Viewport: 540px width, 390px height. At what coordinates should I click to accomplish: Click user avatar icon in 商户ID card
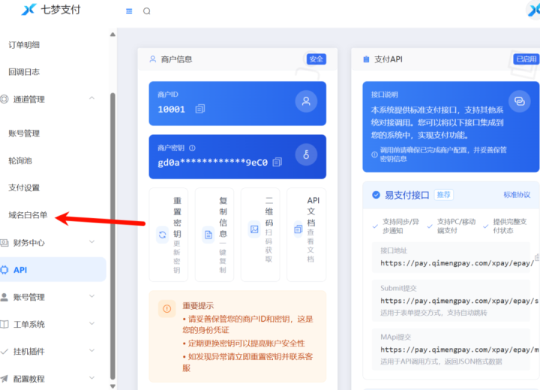tap(306, 101)
